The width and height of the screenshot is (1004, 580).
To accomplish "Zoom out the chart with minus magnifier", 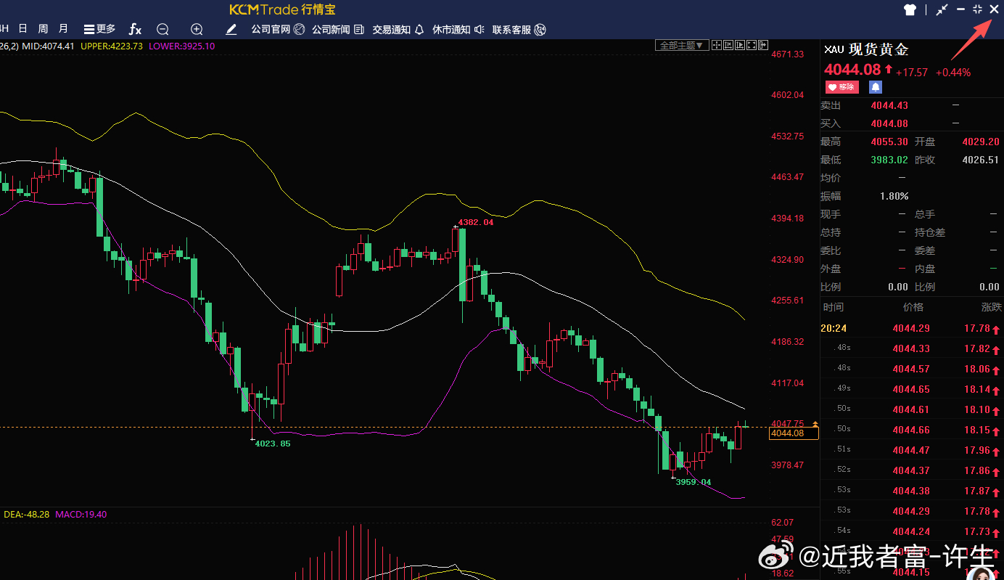I will 162,29.
